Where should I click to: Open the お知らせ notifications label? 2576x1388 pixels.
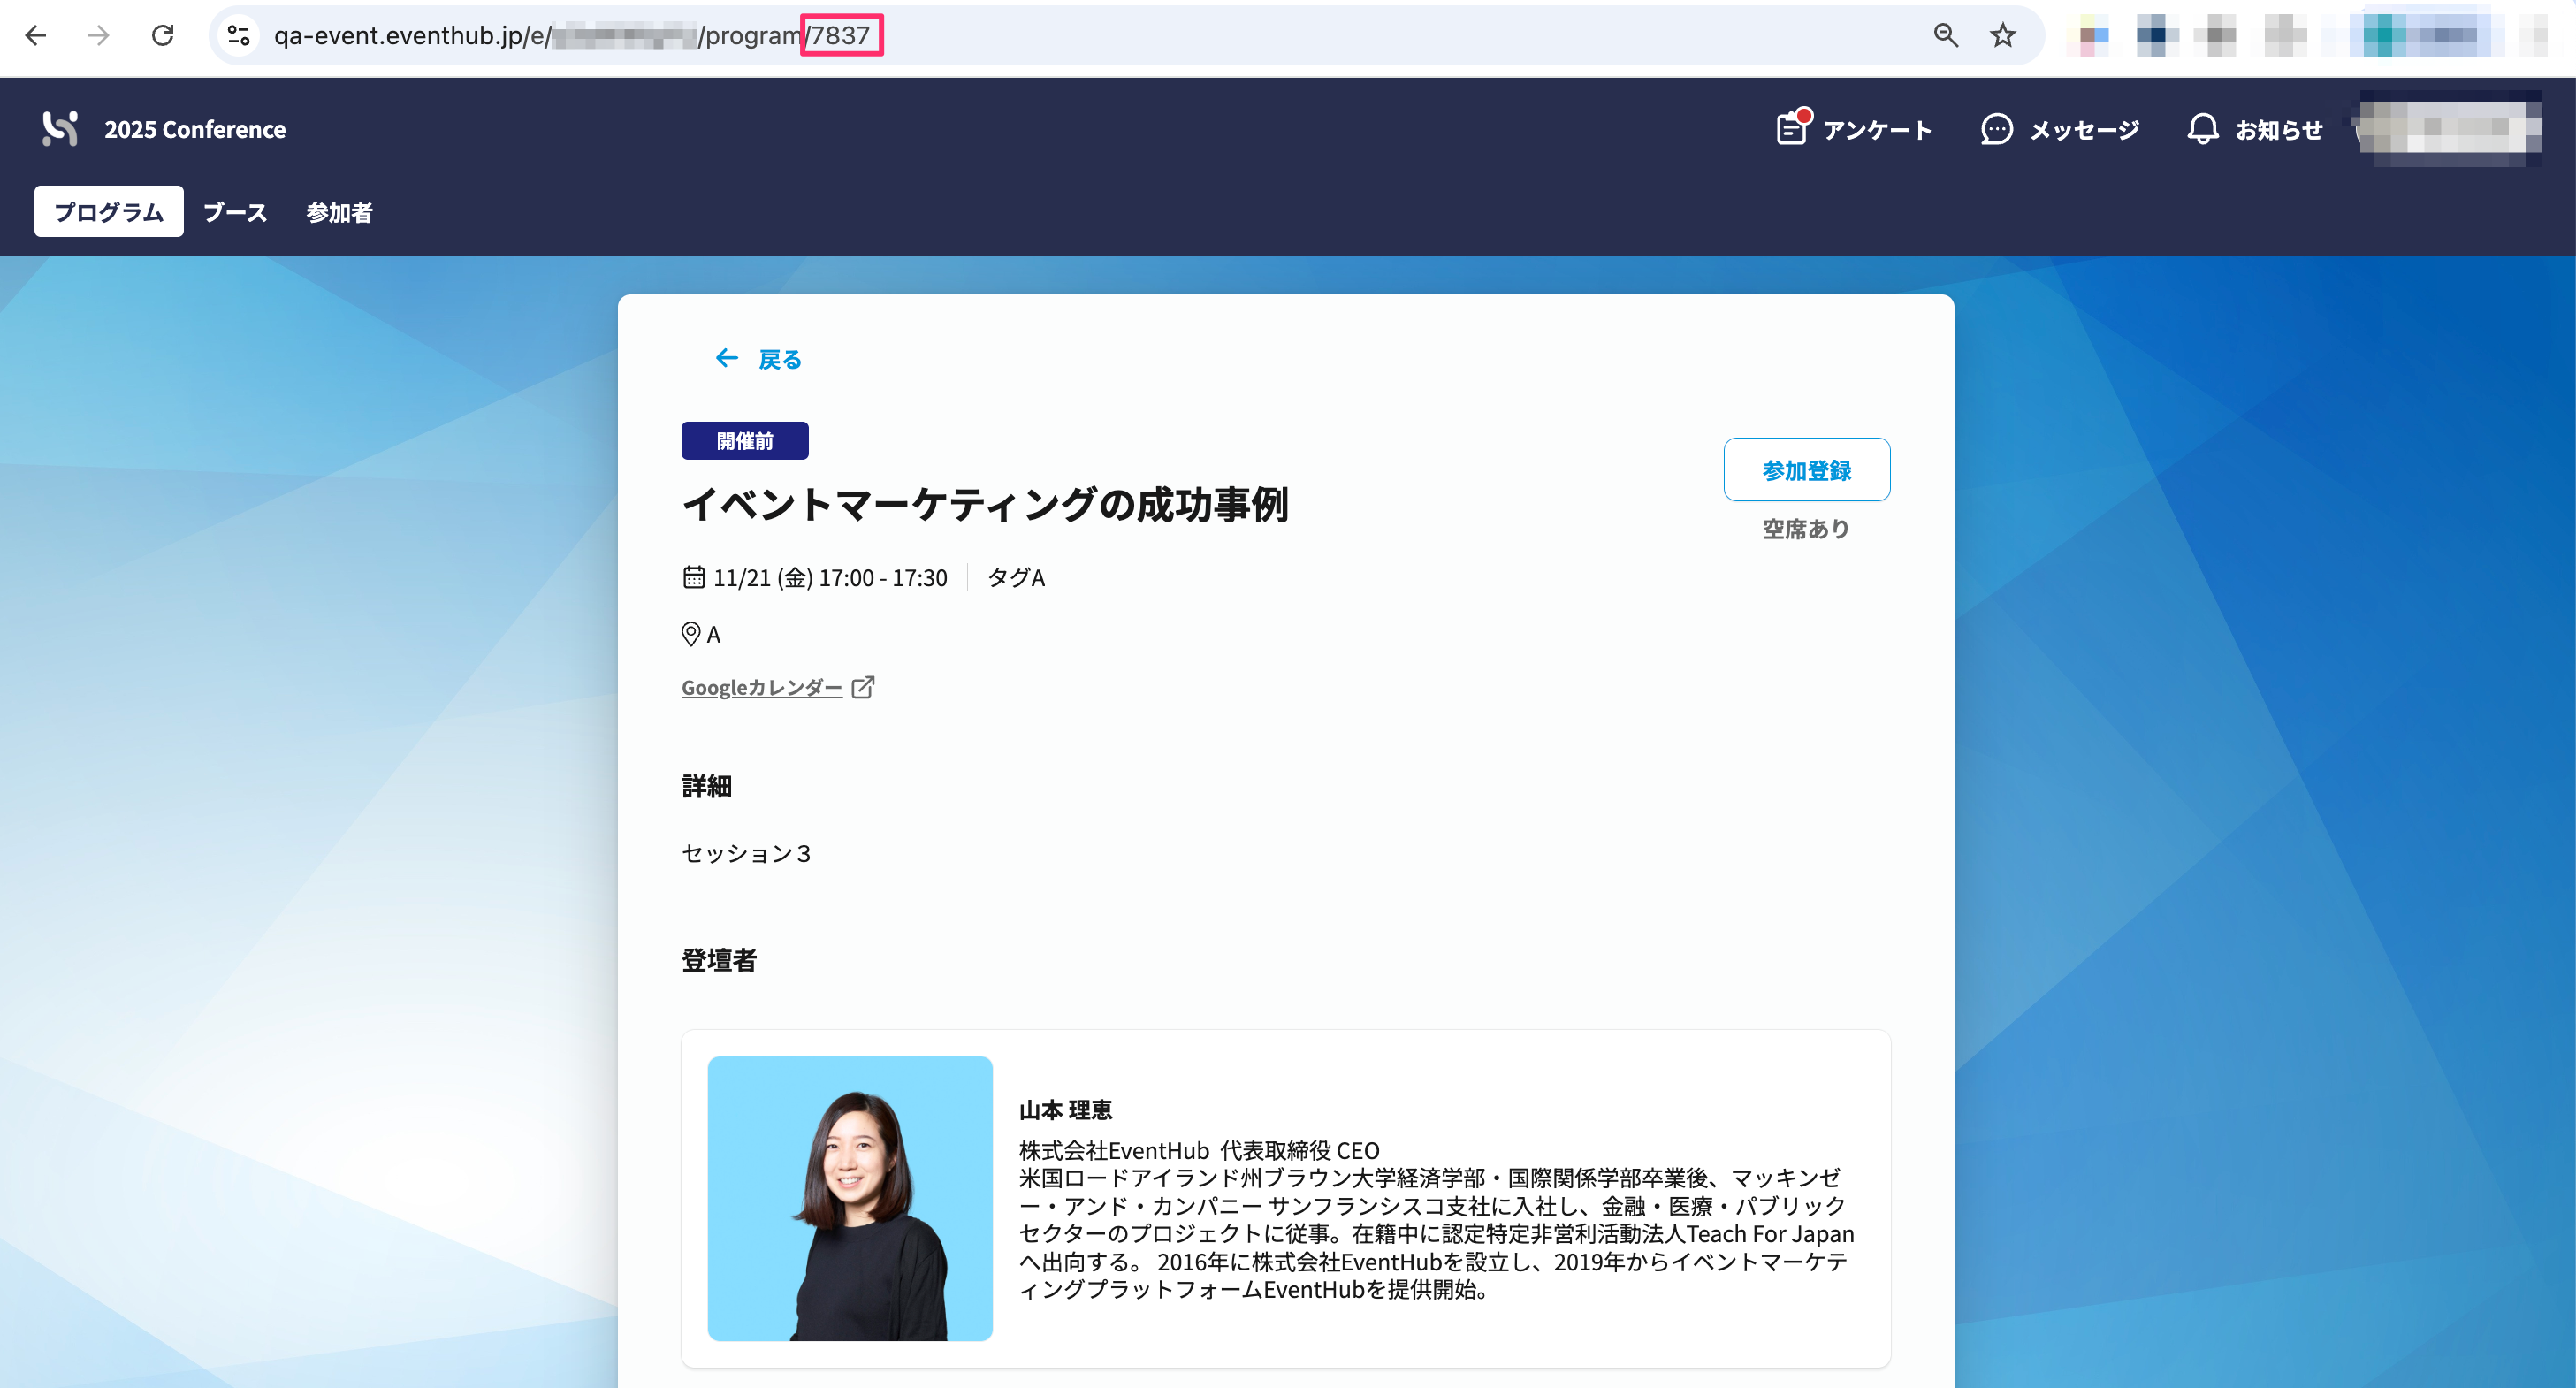coord(2278,130)
